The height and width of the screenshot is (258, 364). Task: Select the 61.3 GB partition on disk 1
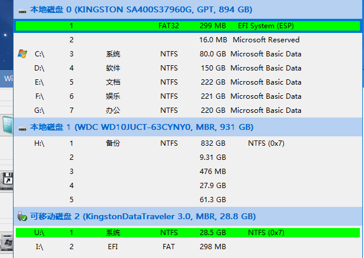(x=187, y=200)
